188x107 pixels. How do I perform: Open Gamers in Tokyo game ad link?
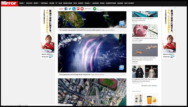tap(144, 60)
